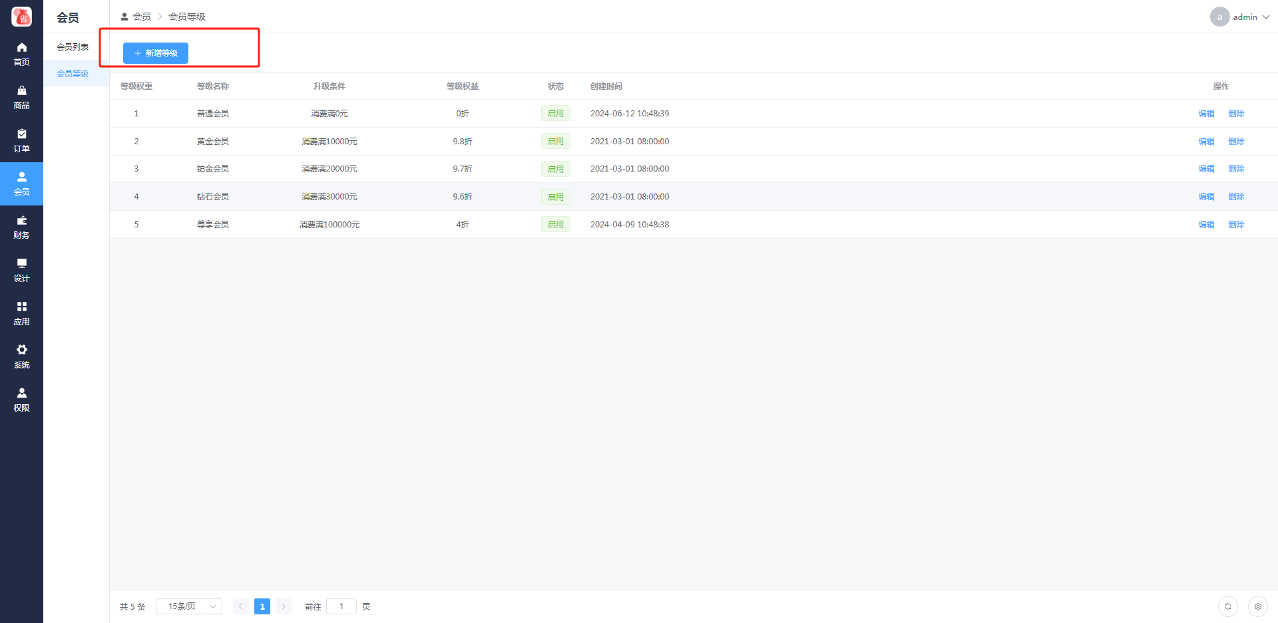Go to next page arrow in pagination
This screenshot has width=1278, height=623.
click(283, 606)
